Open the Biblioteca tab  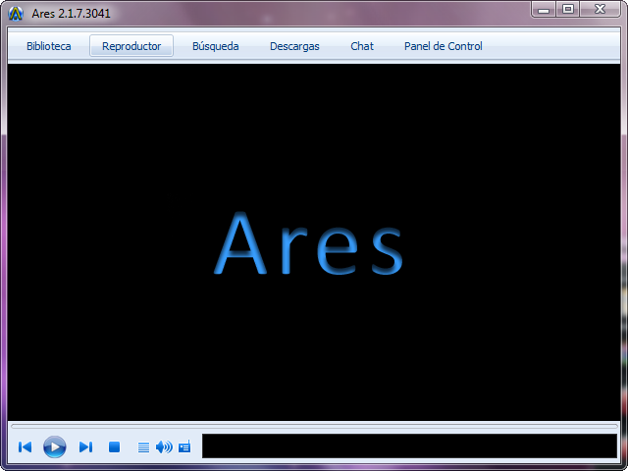click(x=49, y=46)
